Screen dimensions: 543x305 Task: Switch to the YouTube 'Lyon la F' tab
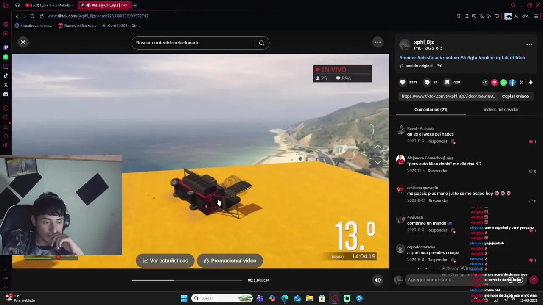[x=49, y=5]
